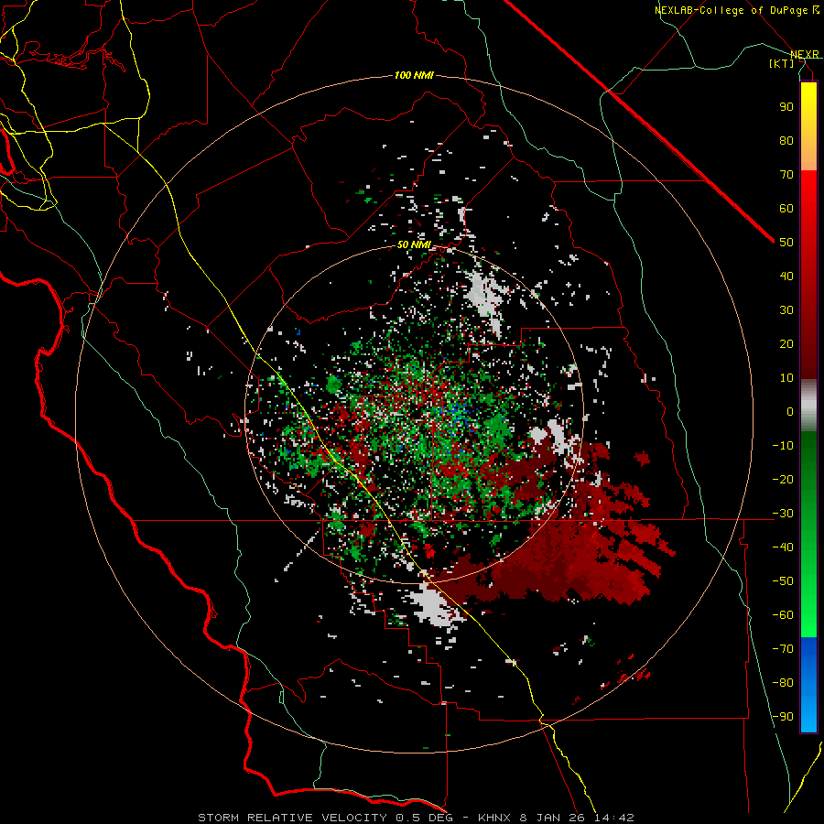
Task: Select the 50 NMI range ring label
Action: 414,244
